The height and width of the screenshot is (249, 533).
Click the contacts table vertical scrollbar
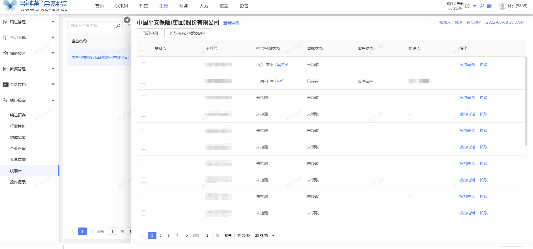[526, 101]
